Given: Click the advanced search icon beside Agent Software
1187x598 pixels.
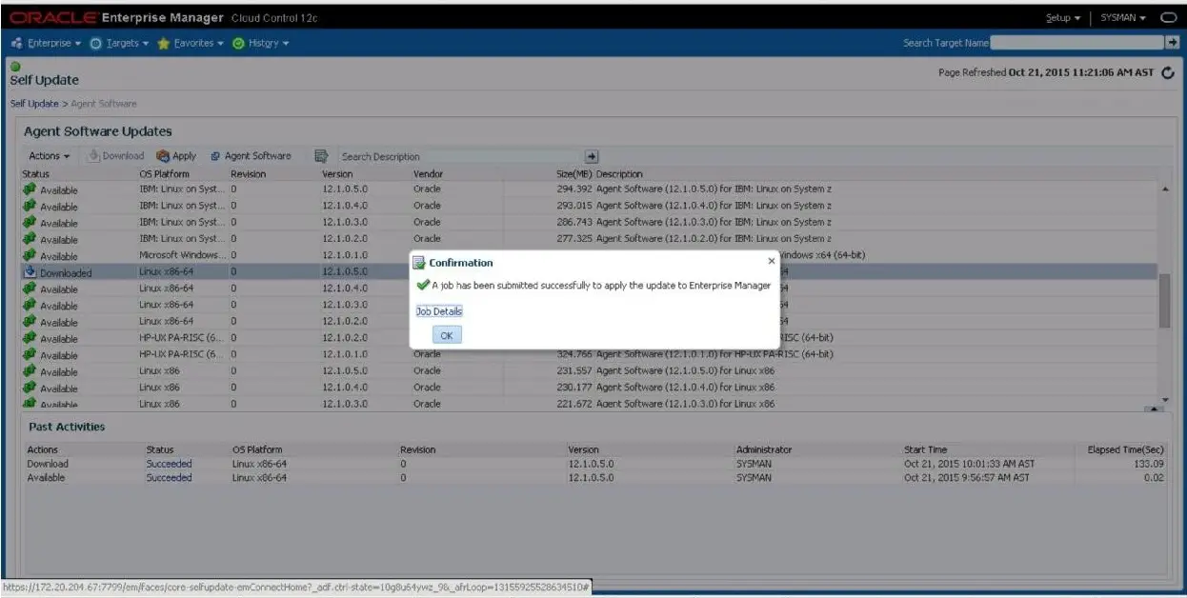Looking at the screenshot, I should tap(321, 156).
